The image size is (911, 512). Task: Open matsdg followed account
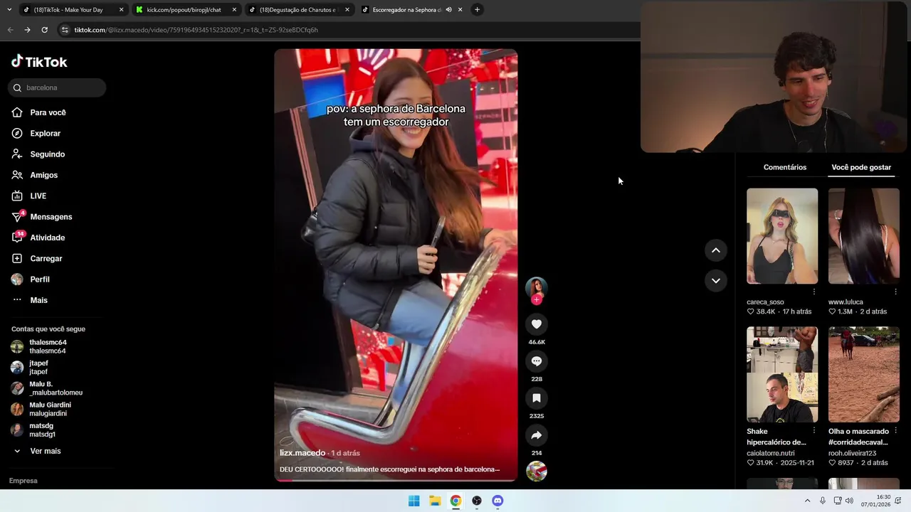coord(33,430)
